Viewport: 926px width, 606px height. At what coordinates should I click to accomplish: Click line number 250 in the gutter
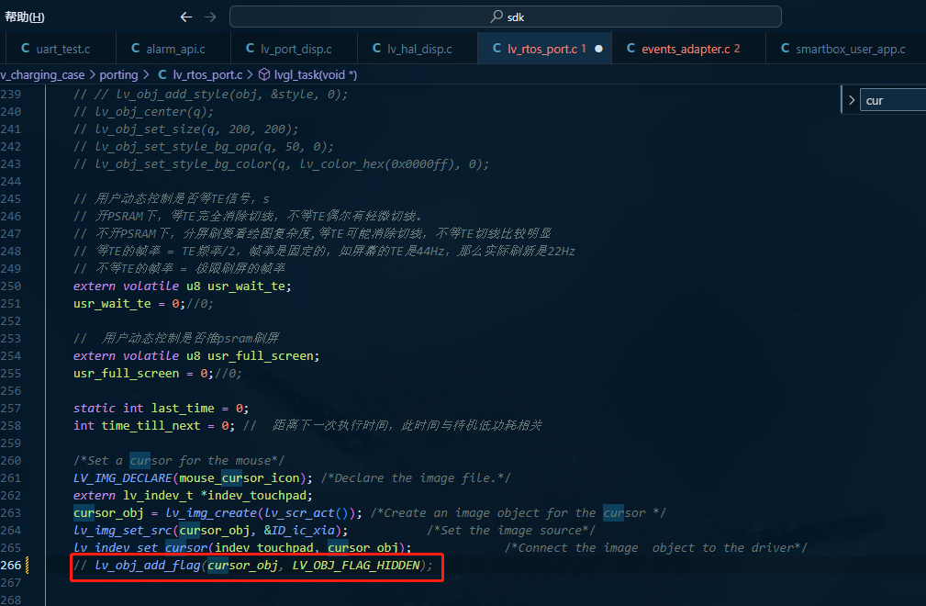point(11,286)
